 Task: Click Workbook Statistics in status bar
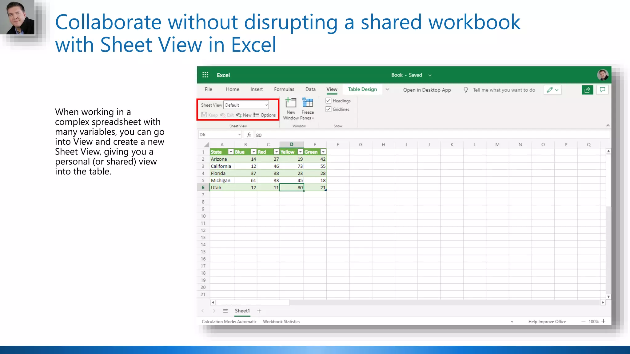click(x=281, y=321)
